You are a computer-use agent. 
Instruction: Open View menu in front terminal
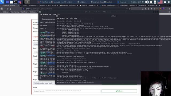point(71,18)
